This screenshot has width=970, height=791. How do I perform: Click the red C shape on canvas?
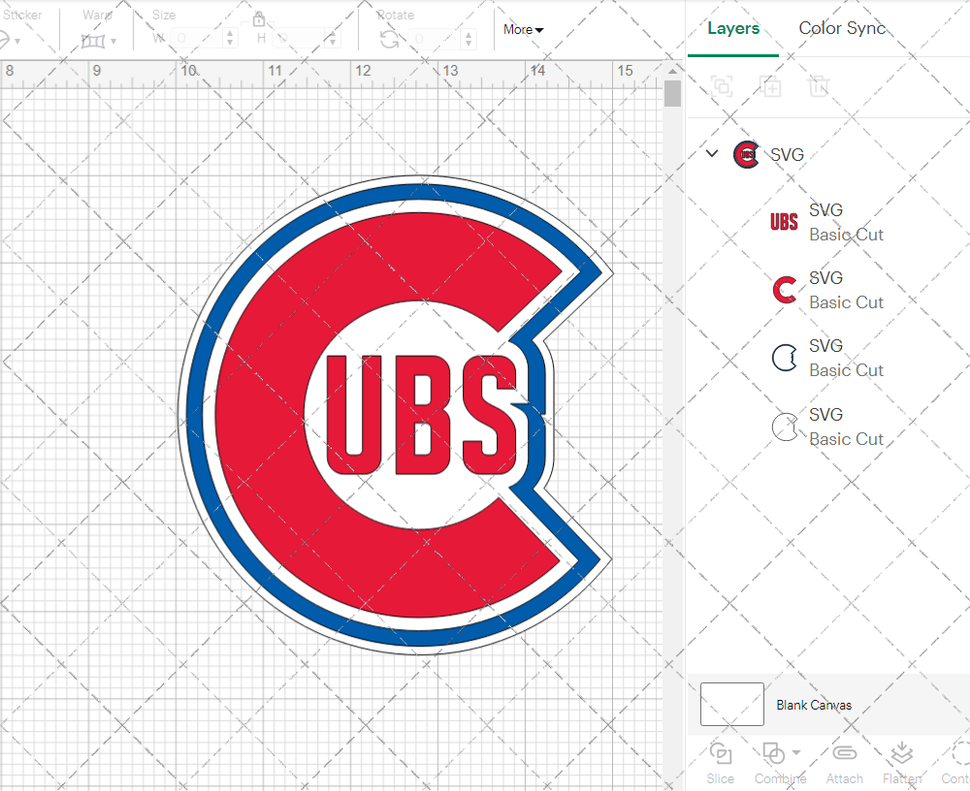[260, 414]
